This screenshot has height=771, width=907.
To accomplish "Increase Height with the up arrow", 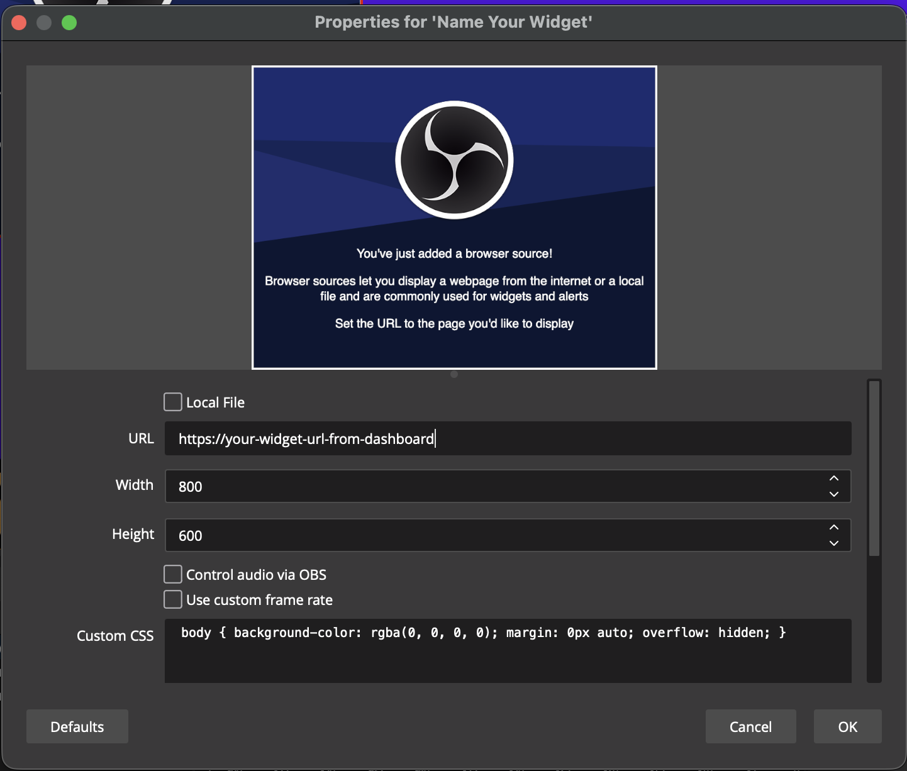I will click(x=834, y=528).
